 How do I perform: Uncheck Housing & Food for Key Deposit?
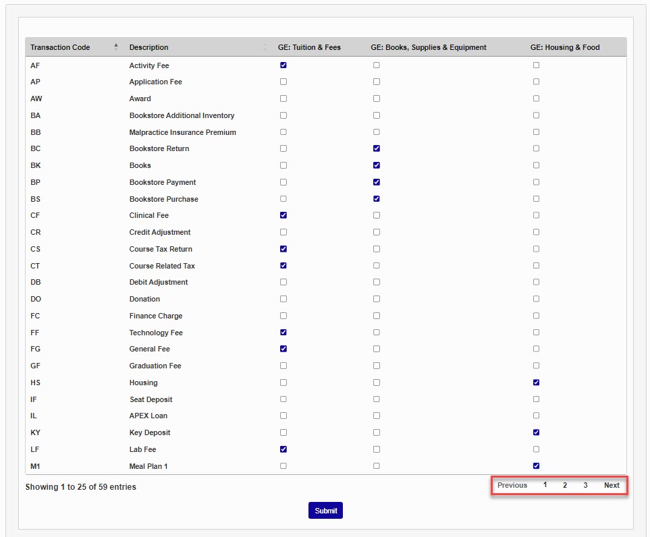click(x=536, y=432)
